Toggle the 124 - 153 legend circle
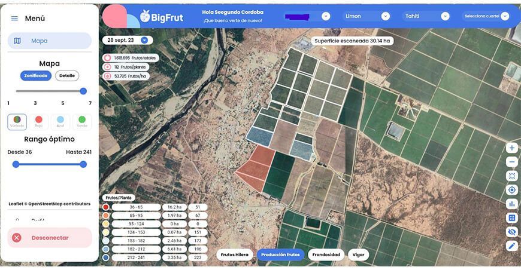Image resolution: width=521 pixels, height=270 pixels. (105, 232)
